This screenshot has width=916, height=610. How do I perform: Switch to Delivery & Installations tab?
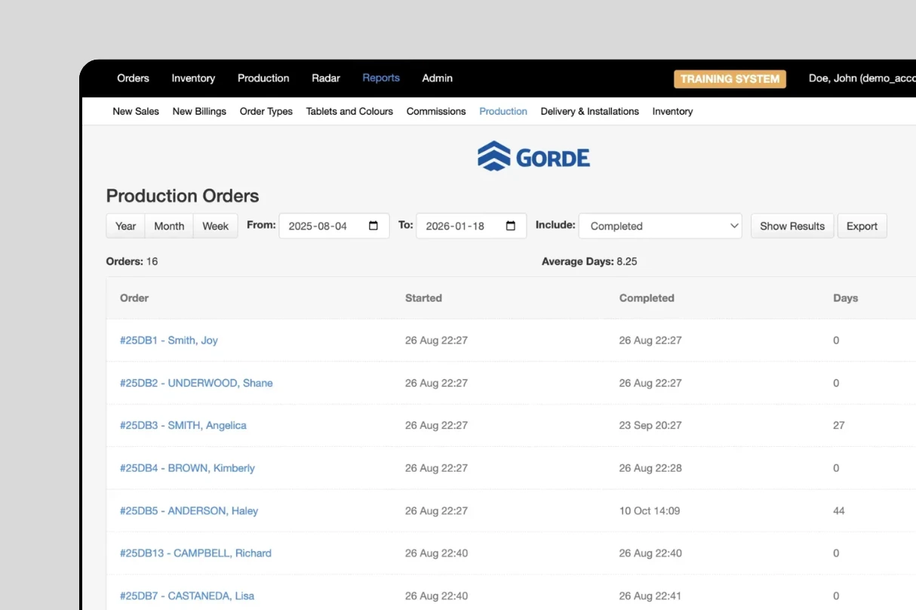590,111
